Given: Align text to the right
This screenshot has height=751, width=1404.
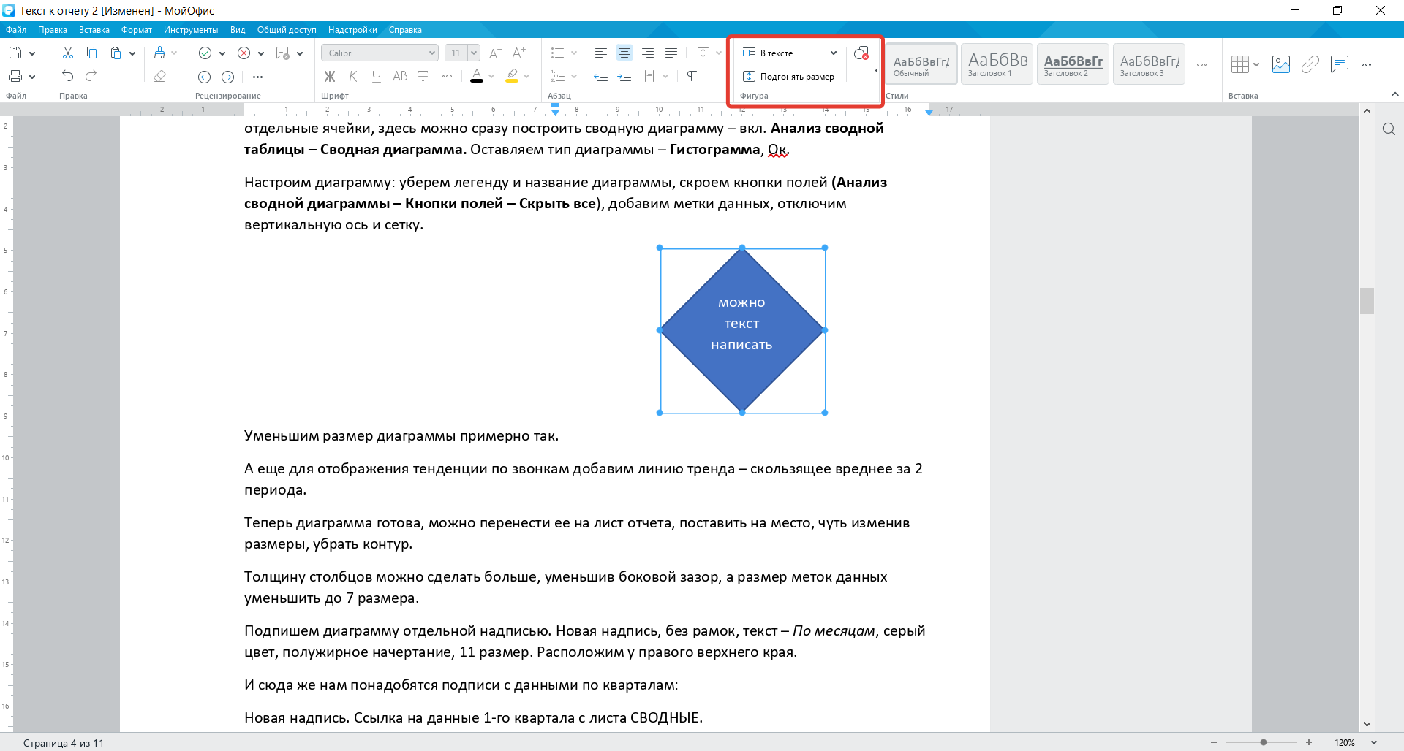Looking at the screenshot, I should [648, 53].
